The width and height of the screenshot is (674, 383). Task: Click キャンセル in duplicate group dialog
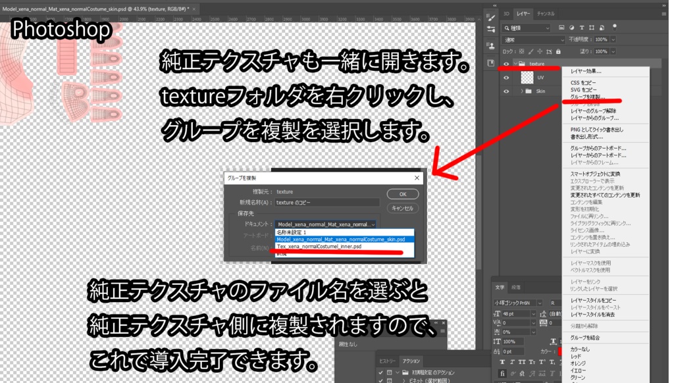tap(403, 208)
